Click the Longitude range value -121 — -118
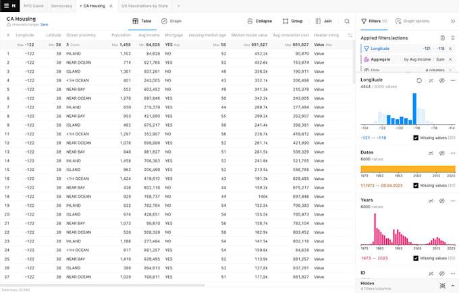The width and height of the screenshot is (459, 293). point(373,137)
